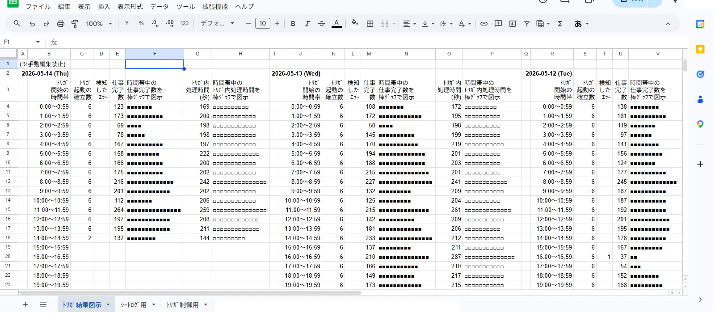715x313 pixels.
Task: Click the horizontal scrollbar
Action: click(x=190, y=293)
